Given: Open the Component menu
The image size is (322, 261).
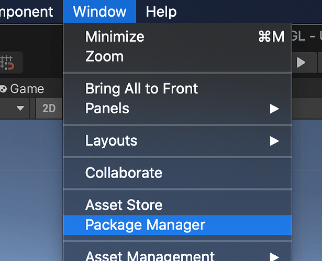Looking at the screenshot, I should [26, 11].
